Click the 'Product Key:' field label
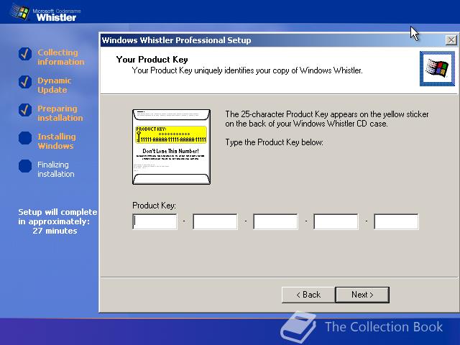 pos(154,206)
